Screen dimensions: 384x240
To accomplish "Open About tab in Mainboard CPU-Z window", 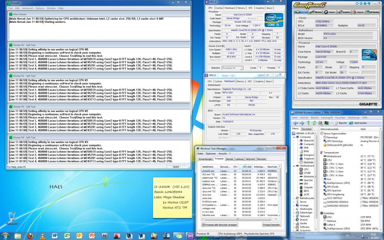I will click(269, 81).
